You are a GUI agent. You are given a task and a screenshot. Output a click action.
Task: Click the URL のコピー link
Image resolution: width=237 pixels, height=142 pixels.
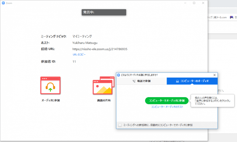[x=79, y=54]
